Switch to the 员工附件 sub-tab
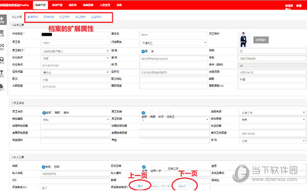Image resolution: width=307 pixels, height=191 pixels. (x=80, y=17)
